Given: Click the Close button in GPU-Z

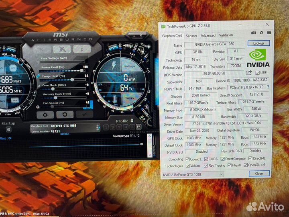Looking at the screenshot, I should 259,174.
